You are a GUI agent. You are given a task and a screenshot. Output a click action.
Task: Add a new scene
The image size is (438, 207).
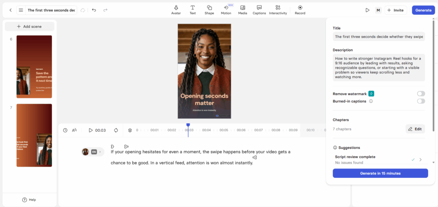(x=30, y=27)
